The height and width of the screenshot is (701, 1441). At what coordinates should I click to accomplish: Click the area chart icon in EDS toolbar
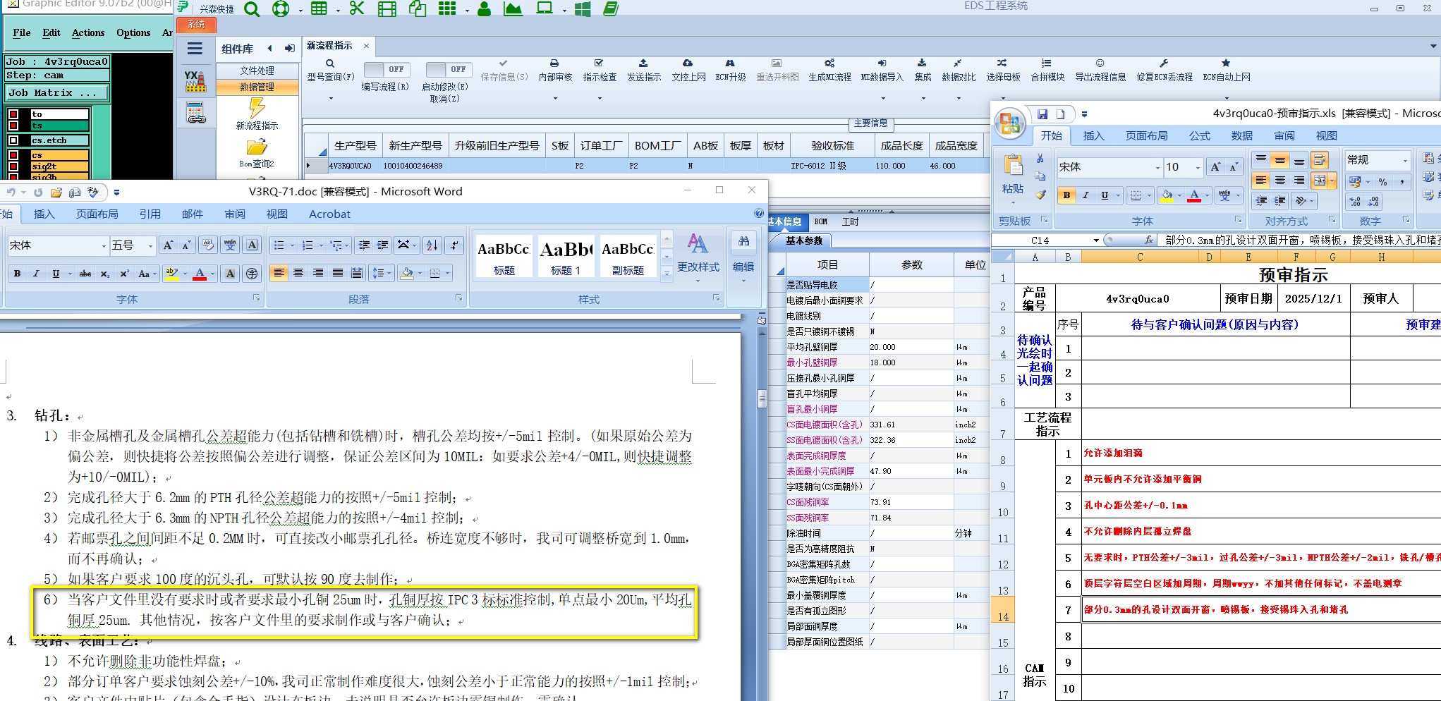click(x=513, y=9)
